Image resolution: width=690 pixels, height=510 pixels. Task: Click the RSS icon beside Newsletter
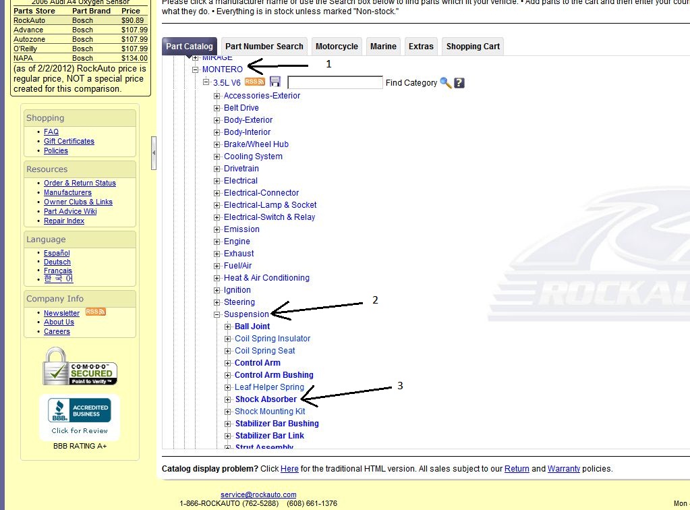pyautogui.click(x=96, y=312)
